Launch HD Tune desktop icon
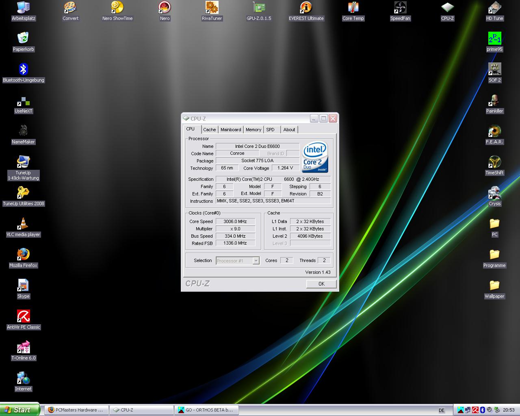Image resolution: width=520 pixels, height=416 pixels. tap(494, 11)
